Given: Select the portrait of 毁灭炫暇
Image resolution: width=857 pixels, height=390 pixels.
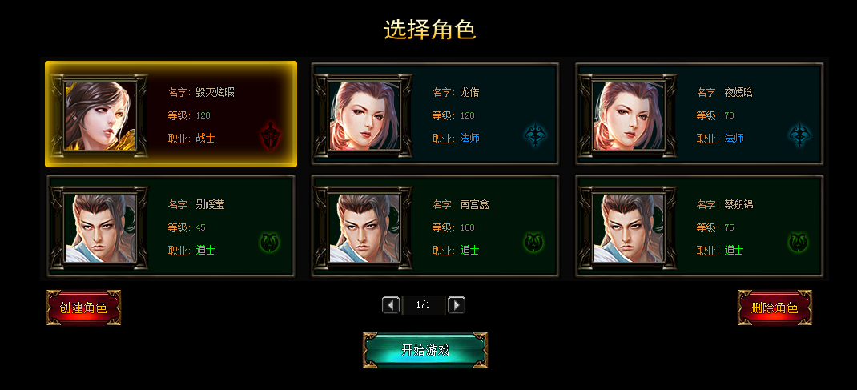Looking at the screenshot, I should [99, 116].
